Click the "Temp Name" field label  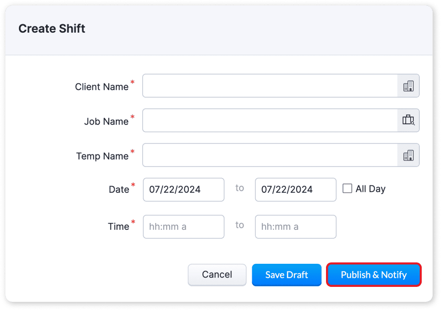point(102,156)
